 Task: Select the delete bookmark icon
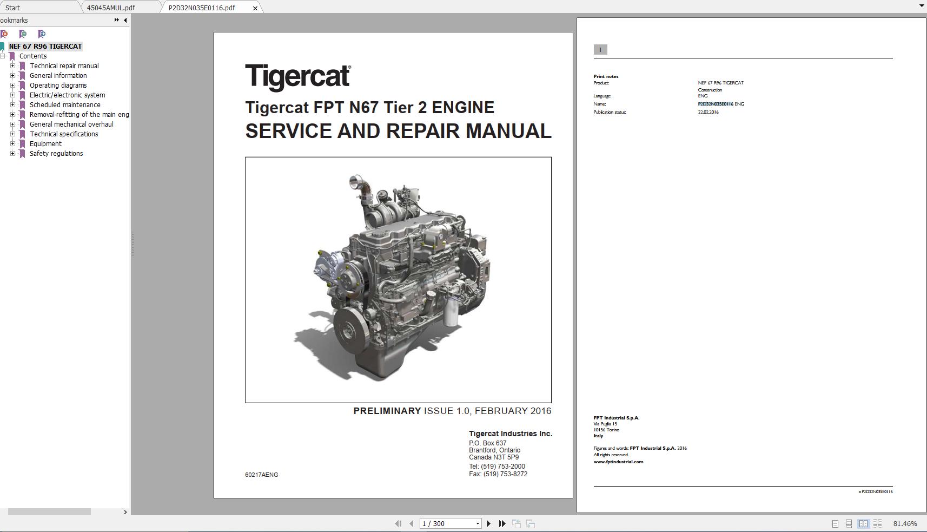[x=4, y=34]
